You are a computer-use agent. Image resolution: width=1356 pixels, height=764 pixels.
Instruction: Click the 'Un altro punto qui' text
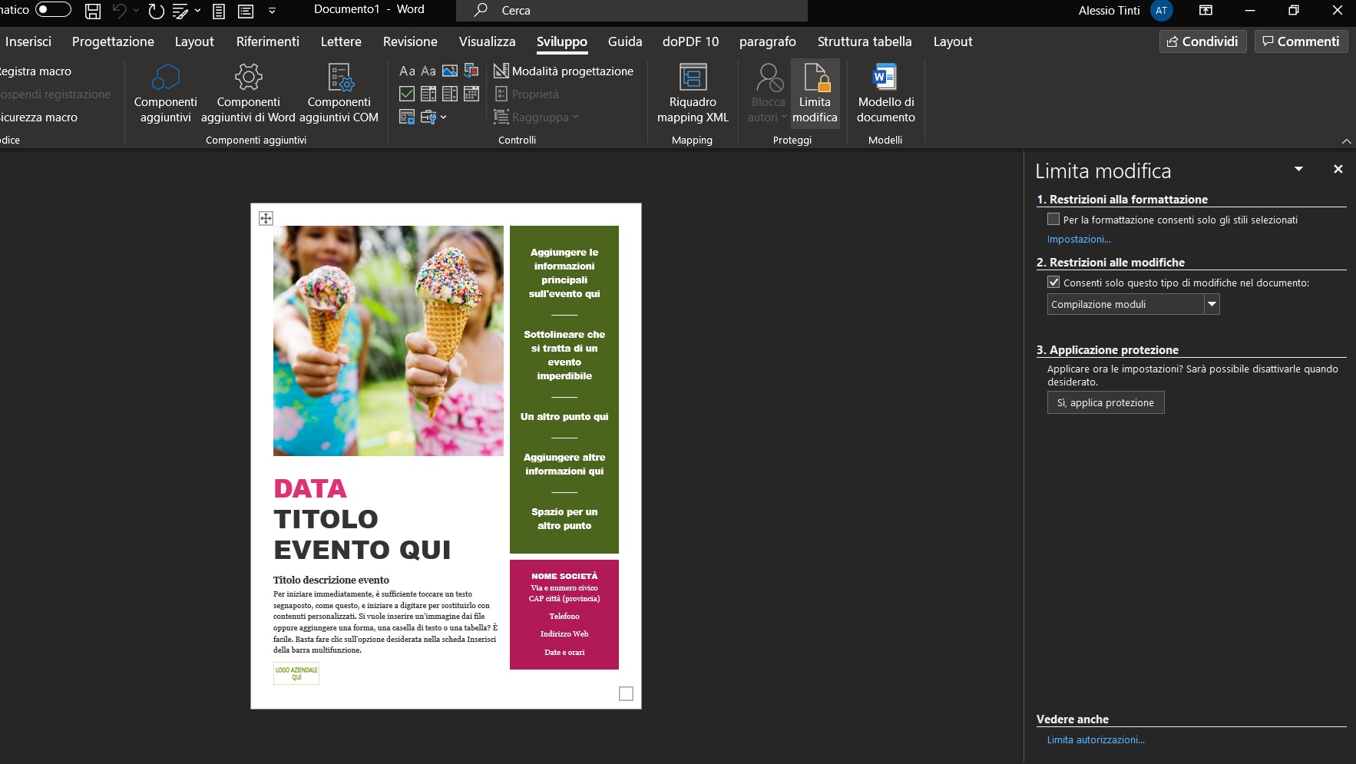tap(564, 417)
